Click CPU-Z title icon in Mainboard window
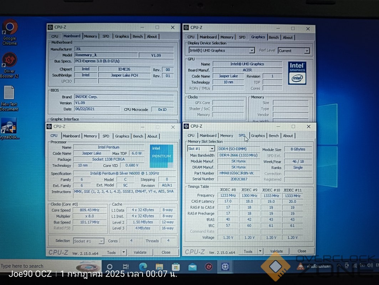The width and height of the screenshot is (379, 285). 50,27
